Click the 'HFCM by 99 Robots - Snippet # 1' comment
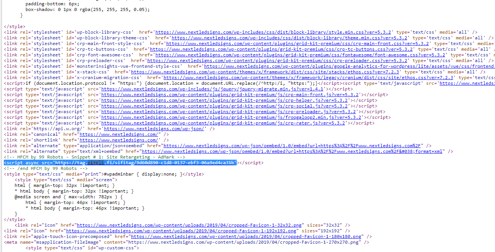This screenshot has height=252, width=495. coord(94,157)
